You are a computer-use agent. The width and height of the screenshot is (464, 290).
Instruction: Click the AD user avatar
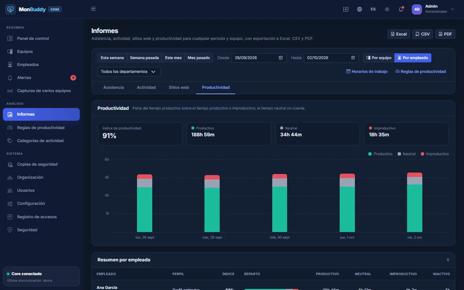[x=417, y=9]
